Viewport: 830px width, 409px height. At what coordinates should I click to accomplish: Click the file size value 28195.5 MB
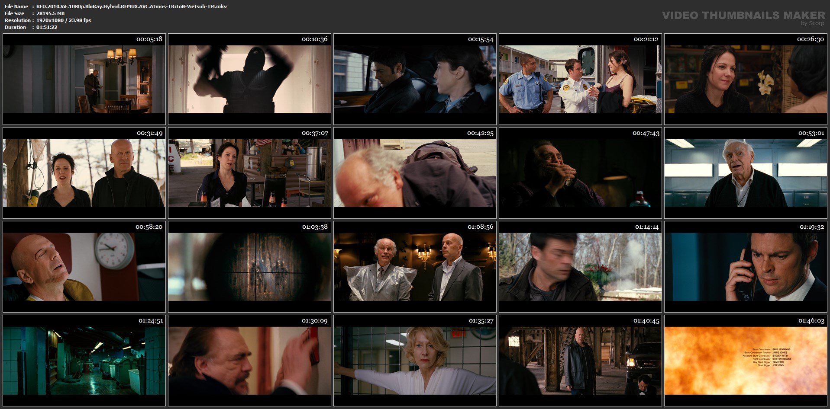click(x=50, y=13)
